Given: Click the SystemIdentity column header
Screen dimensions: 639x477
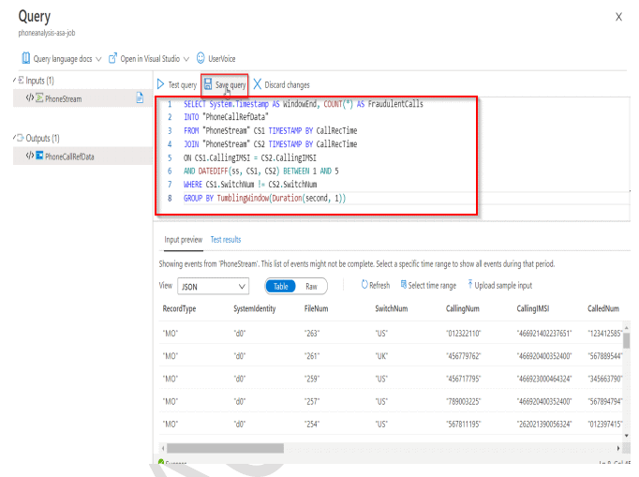Looking at the screenshot, I should [254, 309].
